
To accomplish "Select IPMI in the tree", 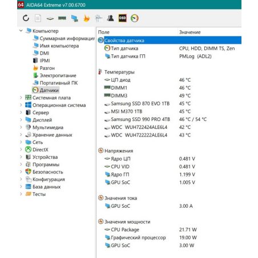I will tap(45, 61).
